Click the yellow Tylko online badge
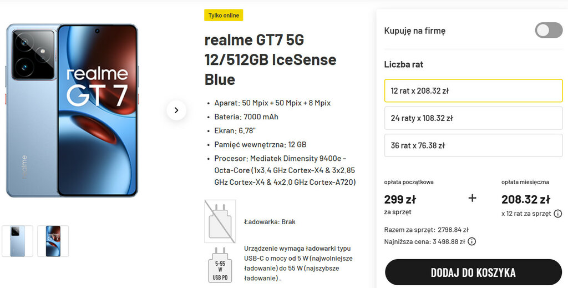Viewport: 568px width, 288px height. coord(224,16)
